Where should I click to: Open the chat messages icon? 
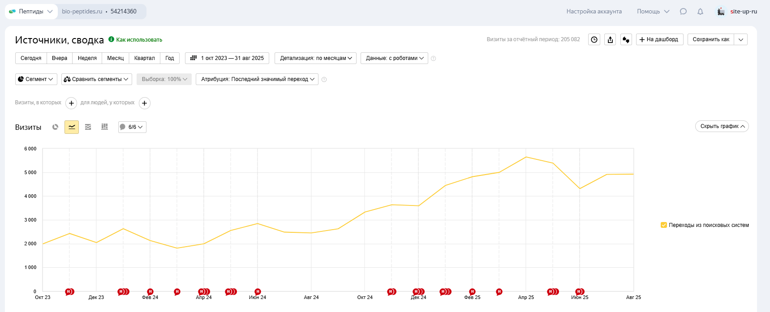[x=683, y=12]
